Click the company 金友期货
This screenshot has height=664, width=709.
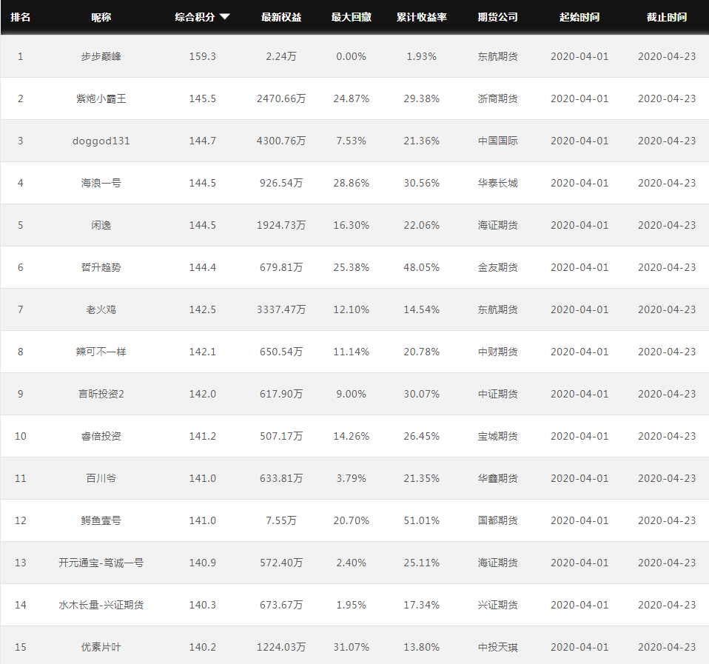coord(498,267)
